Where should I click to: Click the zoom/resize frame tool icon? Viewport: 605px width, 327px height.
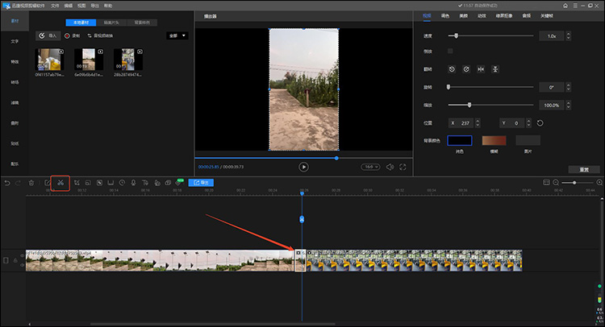click(x=88, y=183)
